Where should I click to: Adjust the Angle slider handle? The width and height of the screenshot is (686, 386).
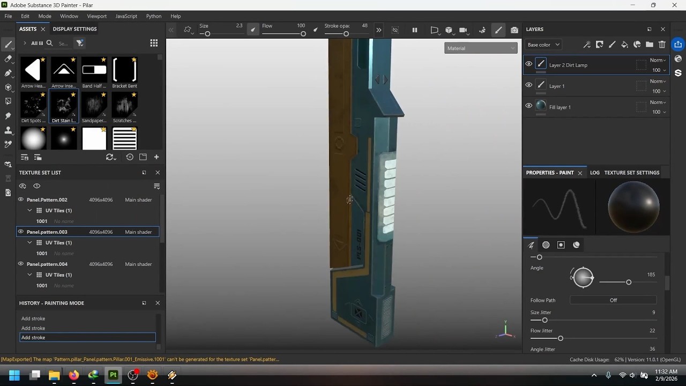pyautogui.click(x=629, y=282)
